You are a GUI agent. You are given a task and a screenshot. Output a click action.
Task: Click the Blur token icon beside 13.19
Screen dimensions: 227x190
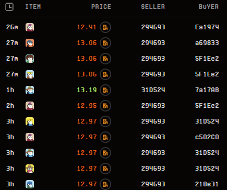click(x=105, y=90)
